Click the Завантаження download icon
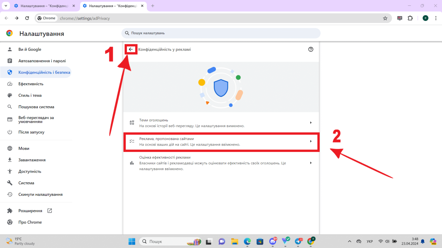The image size is (442, 248). click(10, 160)
